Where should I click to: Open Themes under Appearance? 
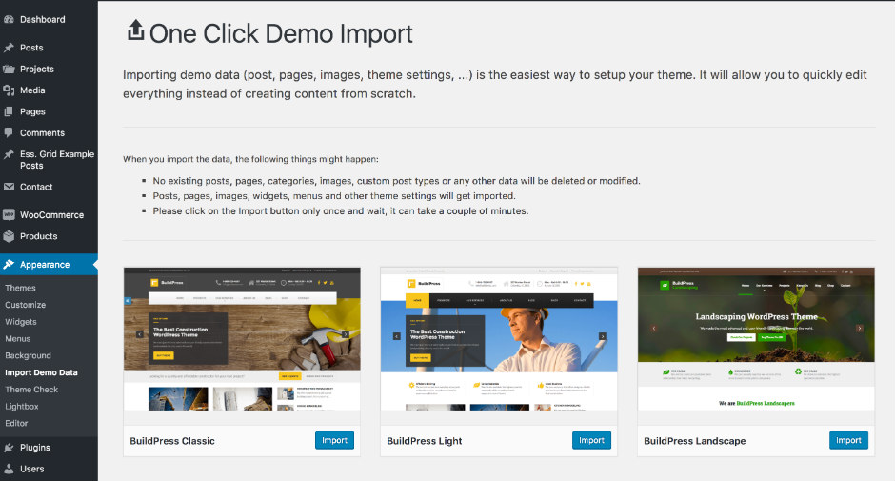click(20, 288)
